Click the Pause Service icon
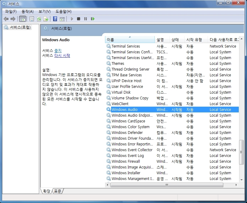Image resolution: width=247 pixels, height=203 pixels. click(86, 19)
